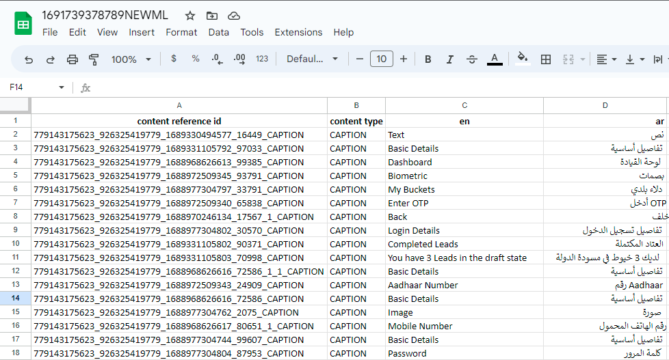The width and height of the screenshot is (669, 360).
Task: Select column B header
Action: (x=356, y=105)
